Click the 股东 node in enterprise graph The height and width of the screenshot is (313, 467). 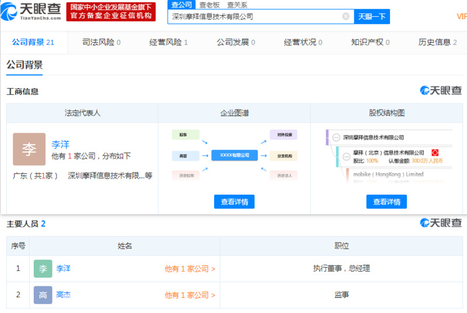tap(186, 135)
